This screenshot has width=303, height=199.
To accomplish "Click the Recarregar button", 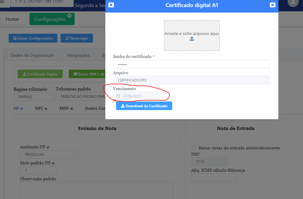I will (76, 38).
